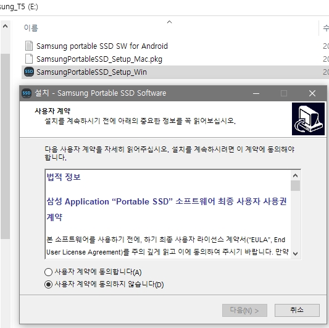
Task: Click the SSD icon in installer title bar
Action: (27, 93)
